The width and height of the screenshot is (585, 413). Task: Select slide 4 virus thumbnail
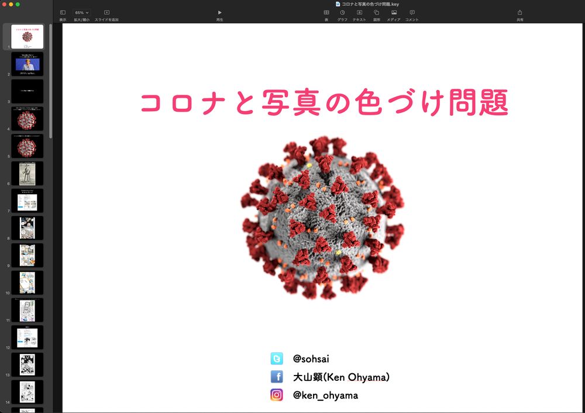27,119
